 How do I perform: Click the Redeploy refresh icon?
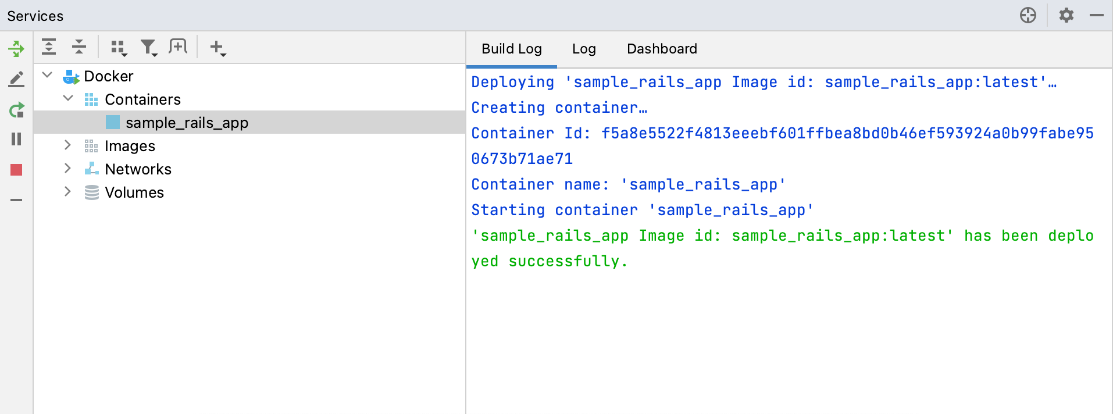click(x=16, y=109)
